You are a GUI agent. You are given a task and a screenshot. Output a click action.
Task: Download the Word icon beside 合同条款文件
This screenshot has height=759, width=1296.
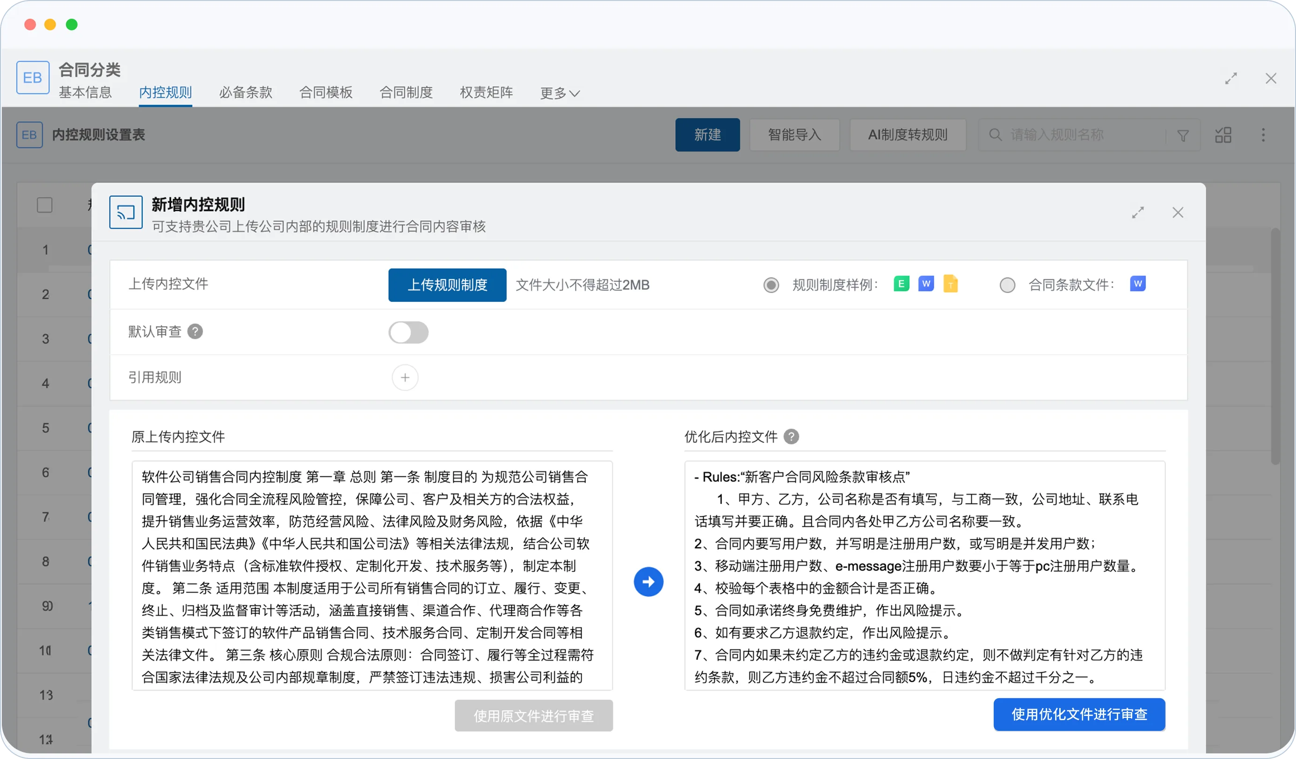coord(1137,284)
